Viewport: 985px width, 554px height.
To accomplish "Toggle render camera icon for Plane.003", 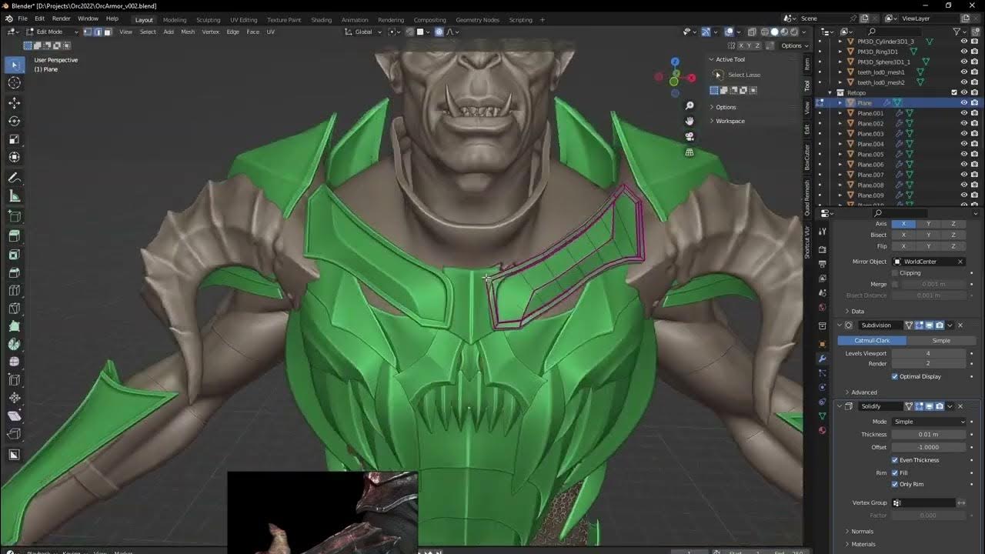I will tap(974, 134).
